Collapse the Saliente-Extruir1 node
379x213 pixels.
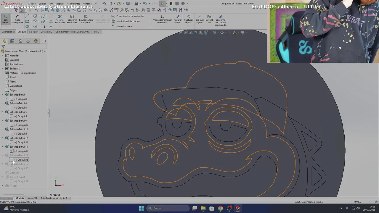pyautogui.click(x=2, y=95)
